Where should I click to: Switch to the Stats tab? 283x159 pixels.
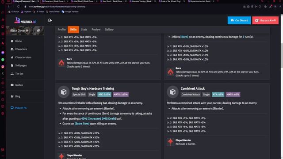[84, 30]
